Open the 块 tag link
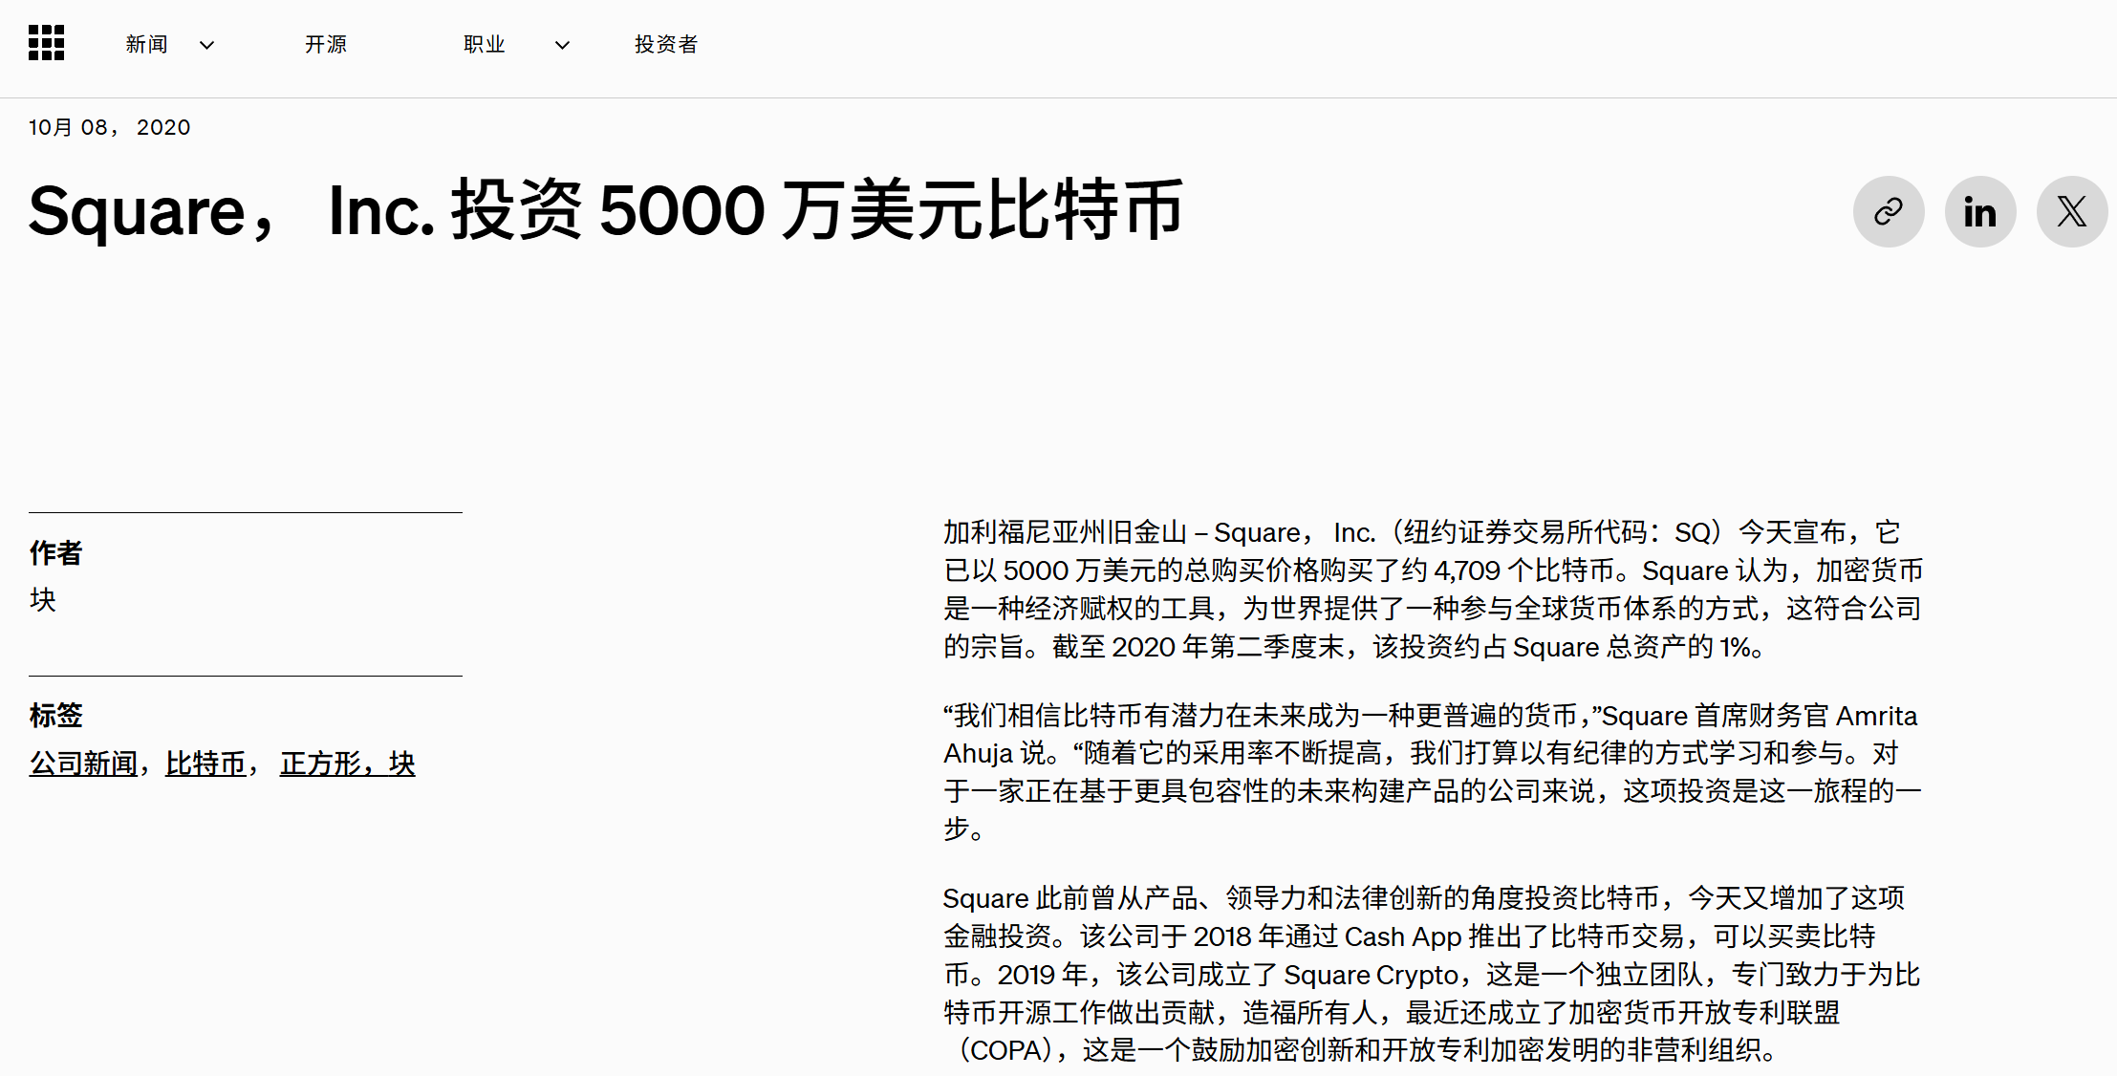The image size is (2117, 1076). (x=402, y=764)
